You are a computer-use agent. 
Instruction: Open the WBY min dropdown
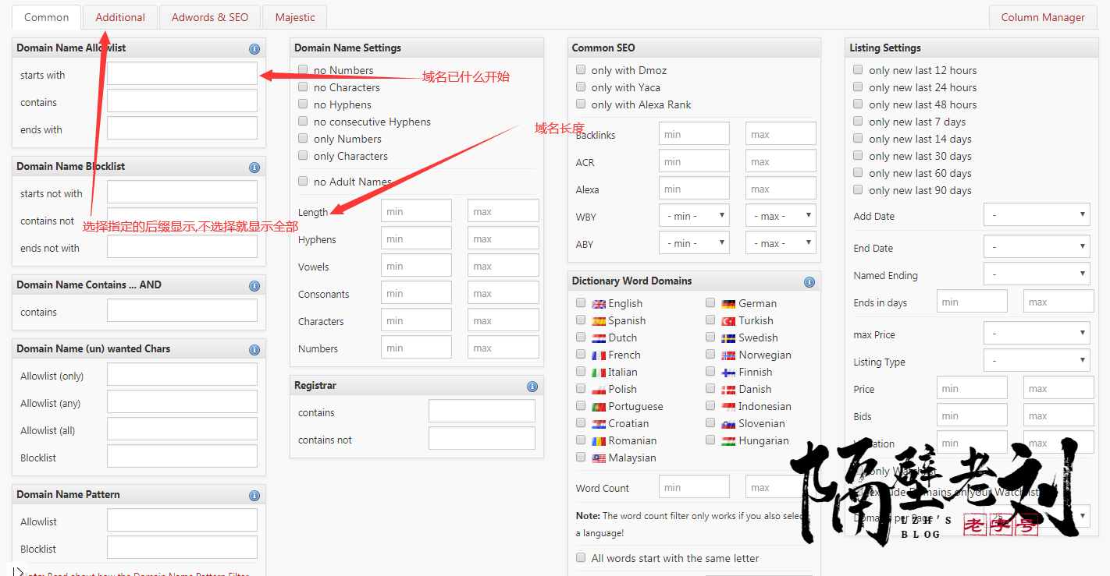tap(694, 216)
